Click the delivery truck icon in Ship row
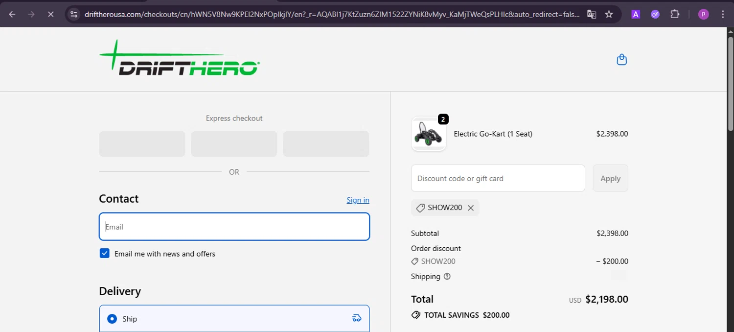Image resolution: width=734 pixels, height=332 pixels. tap(357, 318)
